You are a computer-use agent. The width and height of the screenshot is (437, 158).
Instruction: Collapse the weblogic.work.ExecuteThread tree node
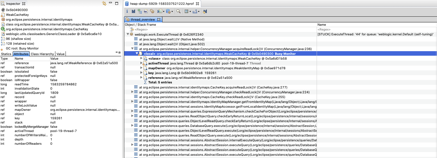[x=128, y=34]
